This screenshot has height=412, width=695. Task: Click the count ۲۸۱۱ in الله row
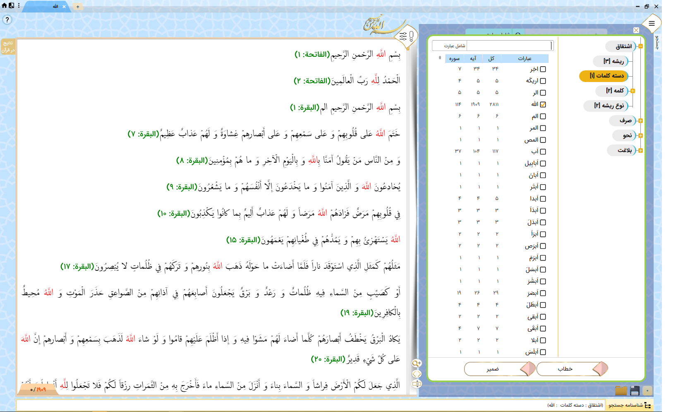pos(494,104)
